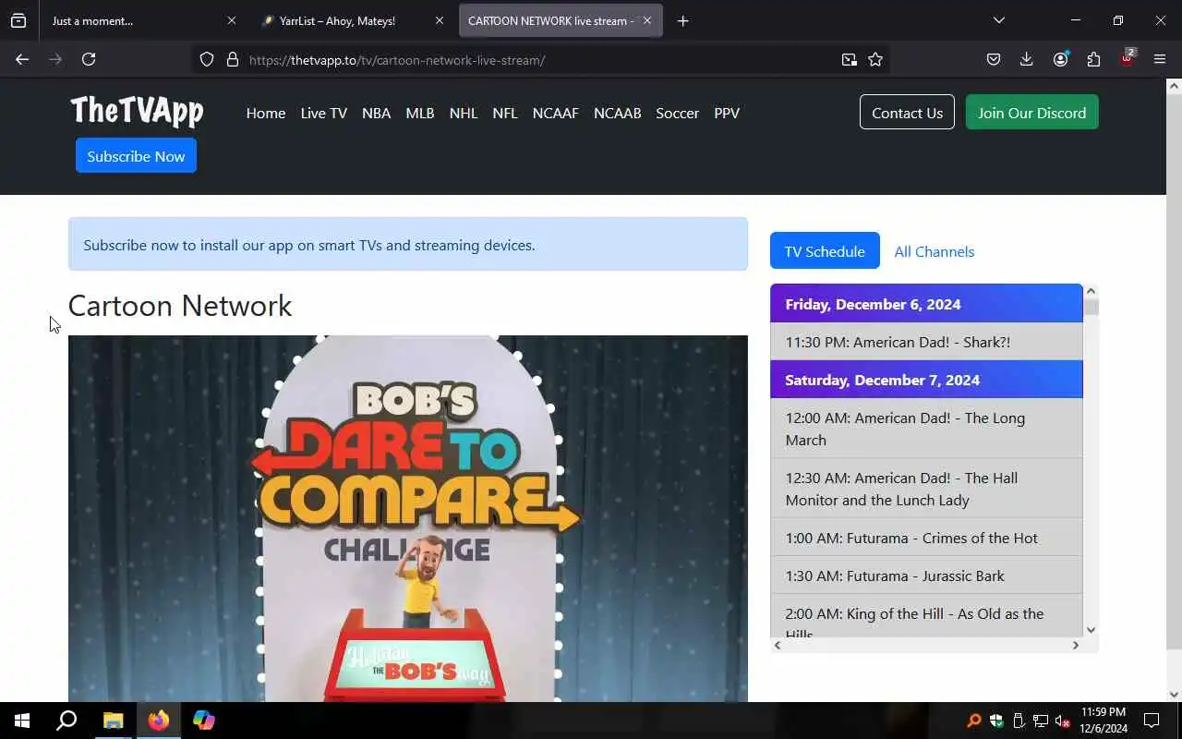The height and width of the screenshot is (739, 1182).
Task: Click the schedule list scroll down arrow
Action: coord(1091,630)
